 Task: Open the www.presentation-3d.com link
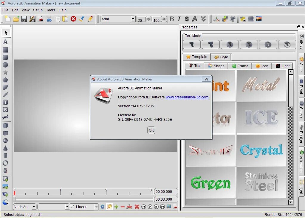(187, 97)
